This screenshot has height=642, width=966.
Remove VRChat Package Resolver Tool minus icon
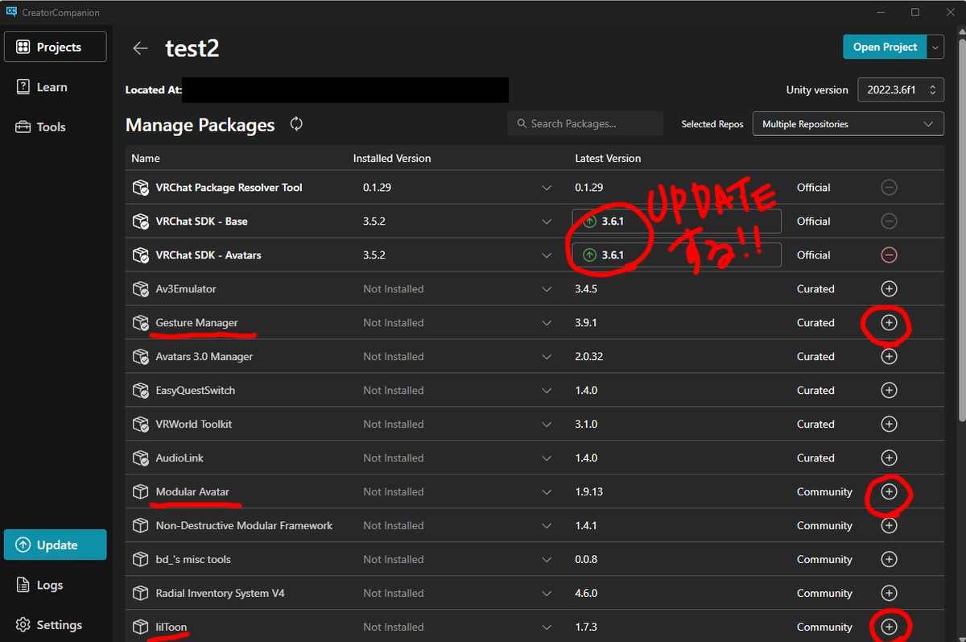(889, 187)
